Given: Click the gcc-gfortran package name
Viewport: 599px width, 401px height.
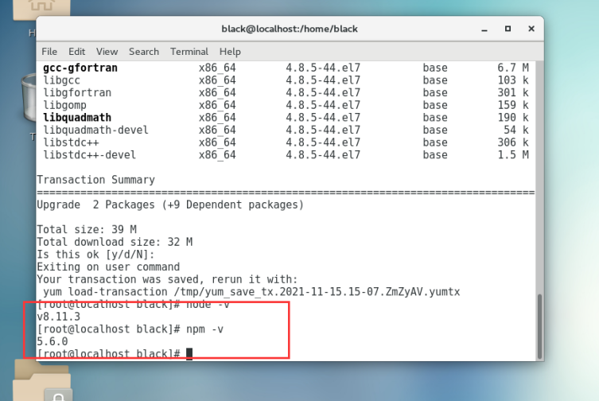Looking at the screenshot, I should 80,68.
